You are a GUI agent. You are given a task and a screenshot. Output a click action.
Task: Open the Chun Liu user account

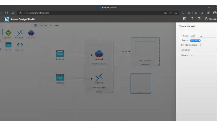211,19
